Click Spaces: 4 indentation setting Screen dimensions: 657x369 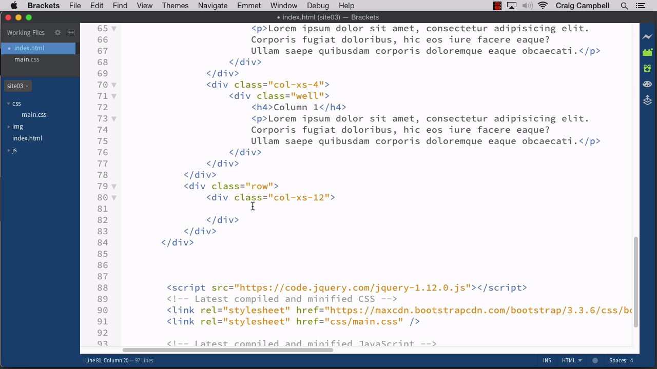621,360
